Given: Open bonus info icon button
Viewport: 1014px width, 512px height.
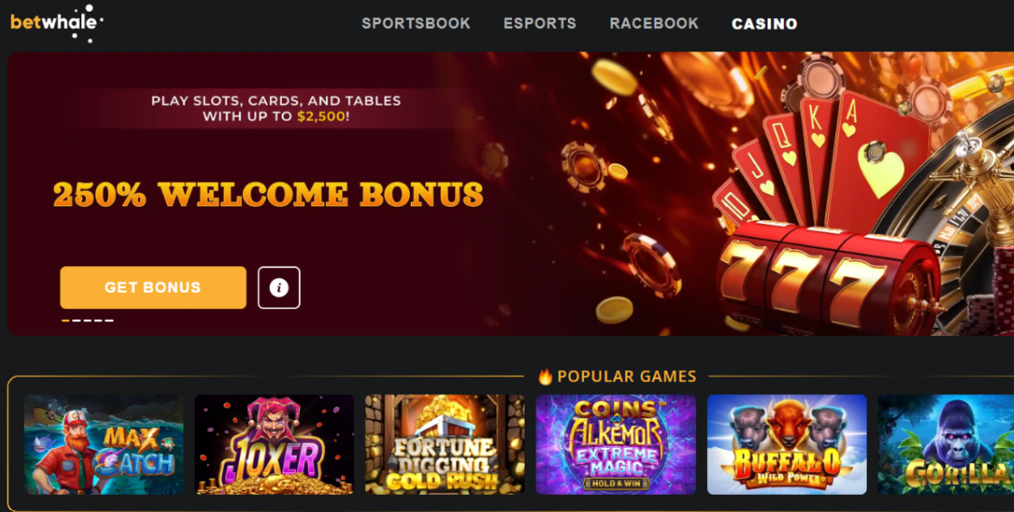Looking at the screenshot, I should [x=279, y=288].
